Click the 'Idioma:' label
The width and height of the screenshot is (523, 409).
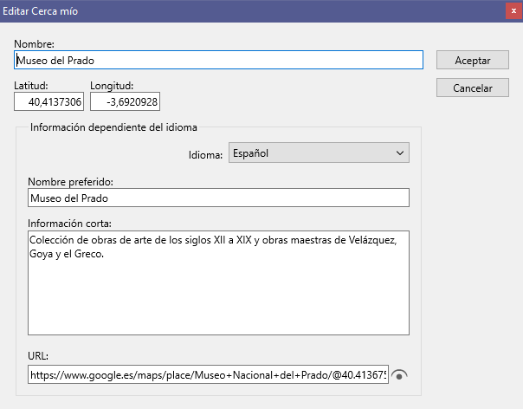point(205,155)
